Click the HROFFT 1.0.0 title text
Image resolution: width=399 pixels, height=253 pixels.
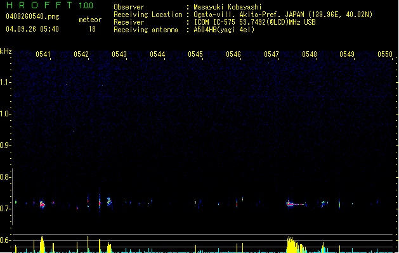pyautogui.click(x=49, y=5)
